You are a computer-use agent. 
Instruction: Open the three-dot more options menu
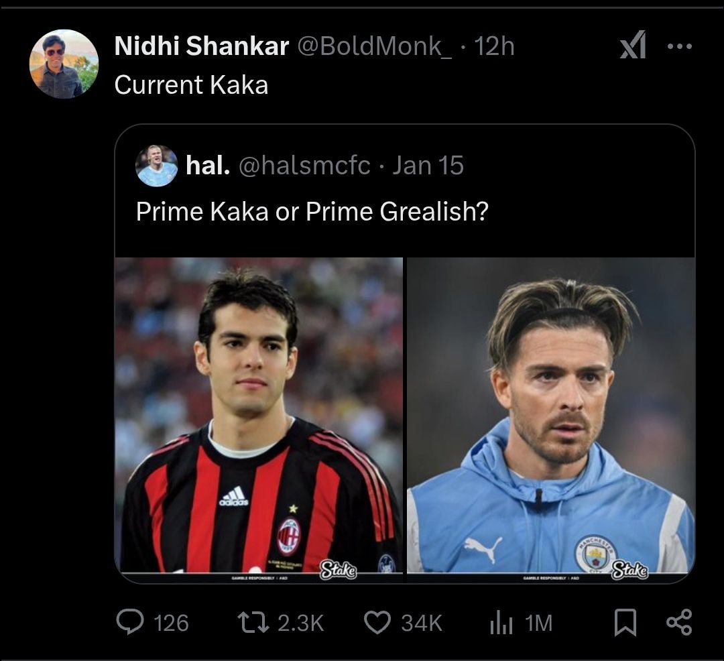click(x=679, y=46)
